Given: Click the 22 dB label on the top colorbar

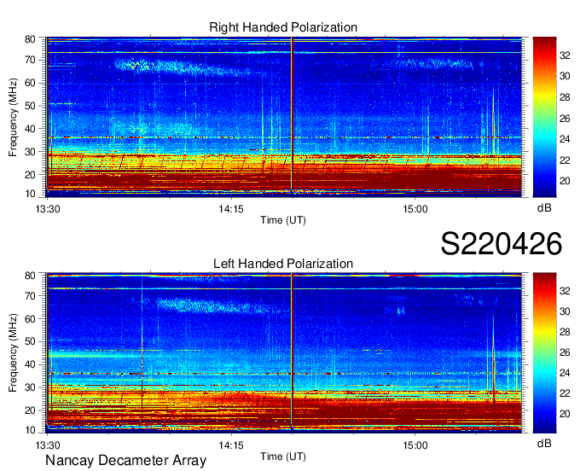Looking at the screenshot, I should click(x=565, y=160).
